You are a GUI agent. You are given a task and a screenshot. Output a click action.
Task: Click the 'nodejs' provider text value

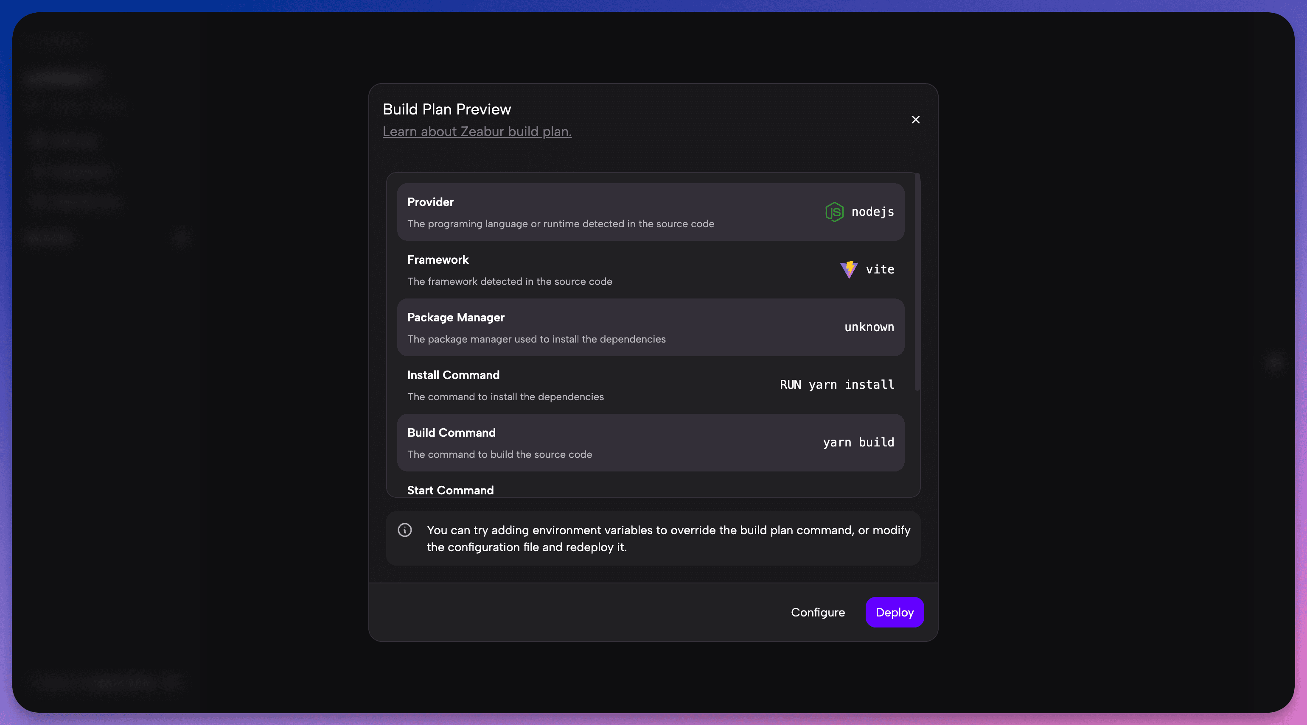click(x=872, y=212)
